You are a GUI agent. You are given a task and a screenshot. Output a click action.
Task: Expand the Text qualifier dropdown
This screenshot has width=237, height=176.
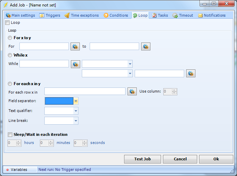click(x=75, y=111)
